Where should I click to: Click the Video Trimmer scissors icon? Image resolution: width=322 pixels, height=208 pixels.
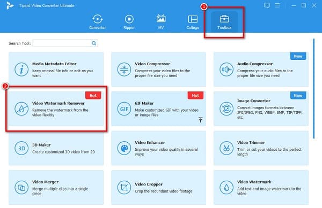[x=226, y=148]
